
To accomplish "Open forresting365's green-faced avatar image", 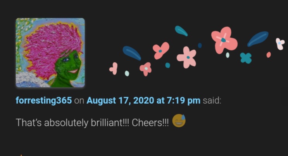I will pos(50,53).
